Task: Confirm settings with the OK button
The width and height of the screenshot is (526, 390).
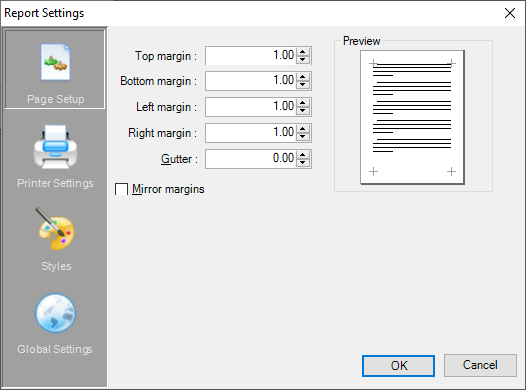Action: [398, 365]
